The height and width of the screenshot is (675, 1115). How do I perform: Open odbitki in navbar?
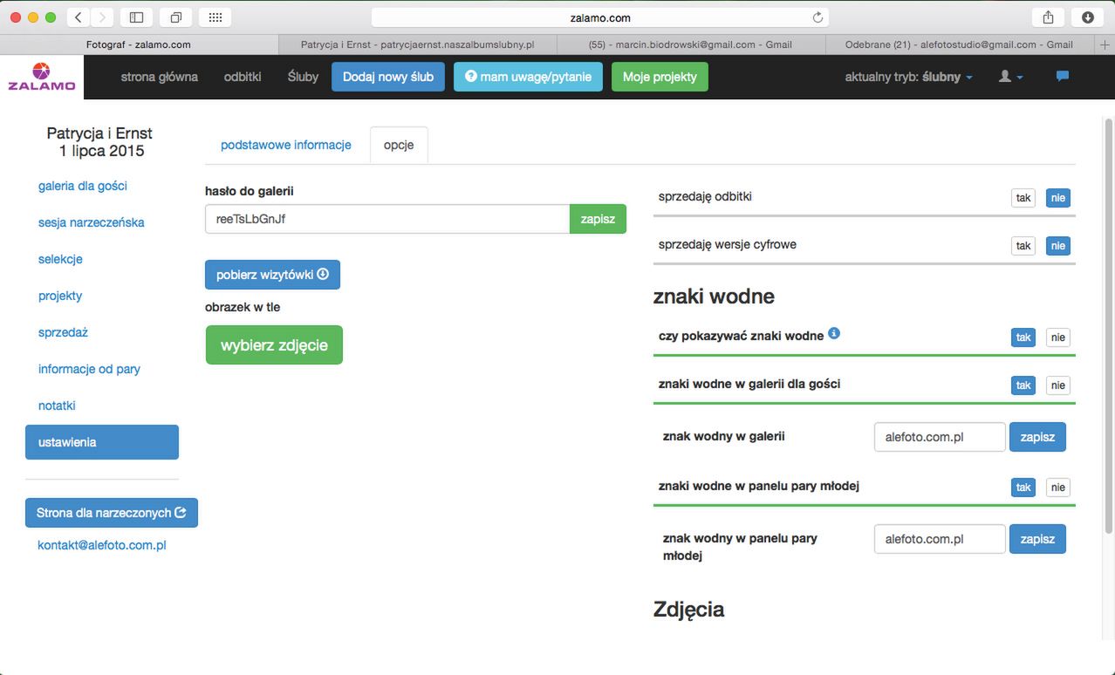click(243, 77)
